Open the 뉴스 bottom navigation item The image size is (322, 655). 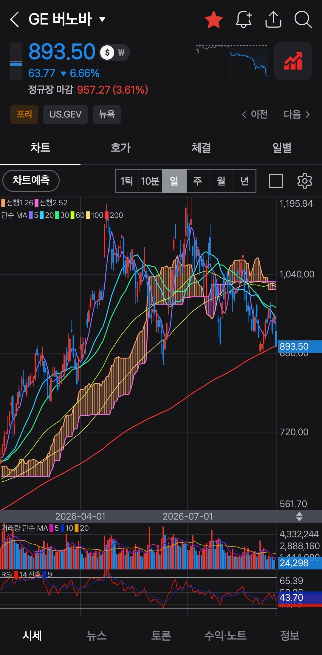(96, 635)
